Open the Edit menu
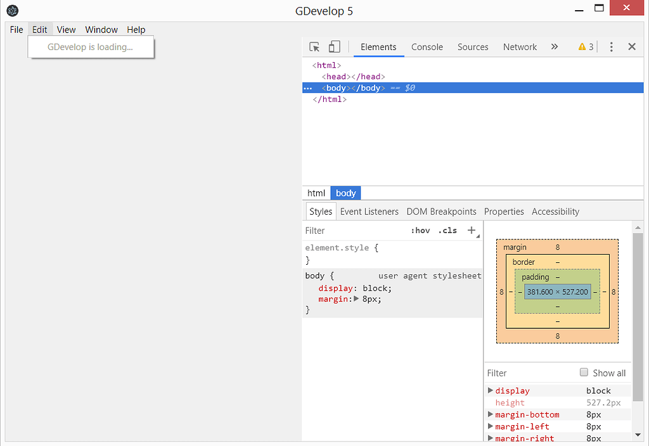649x446 pixels. [x=40, y=30]
